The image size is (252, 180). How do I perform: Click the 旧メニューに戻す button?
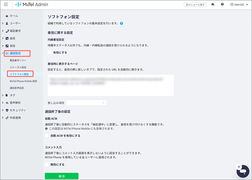pyautogui.click(x=195, y=5)
